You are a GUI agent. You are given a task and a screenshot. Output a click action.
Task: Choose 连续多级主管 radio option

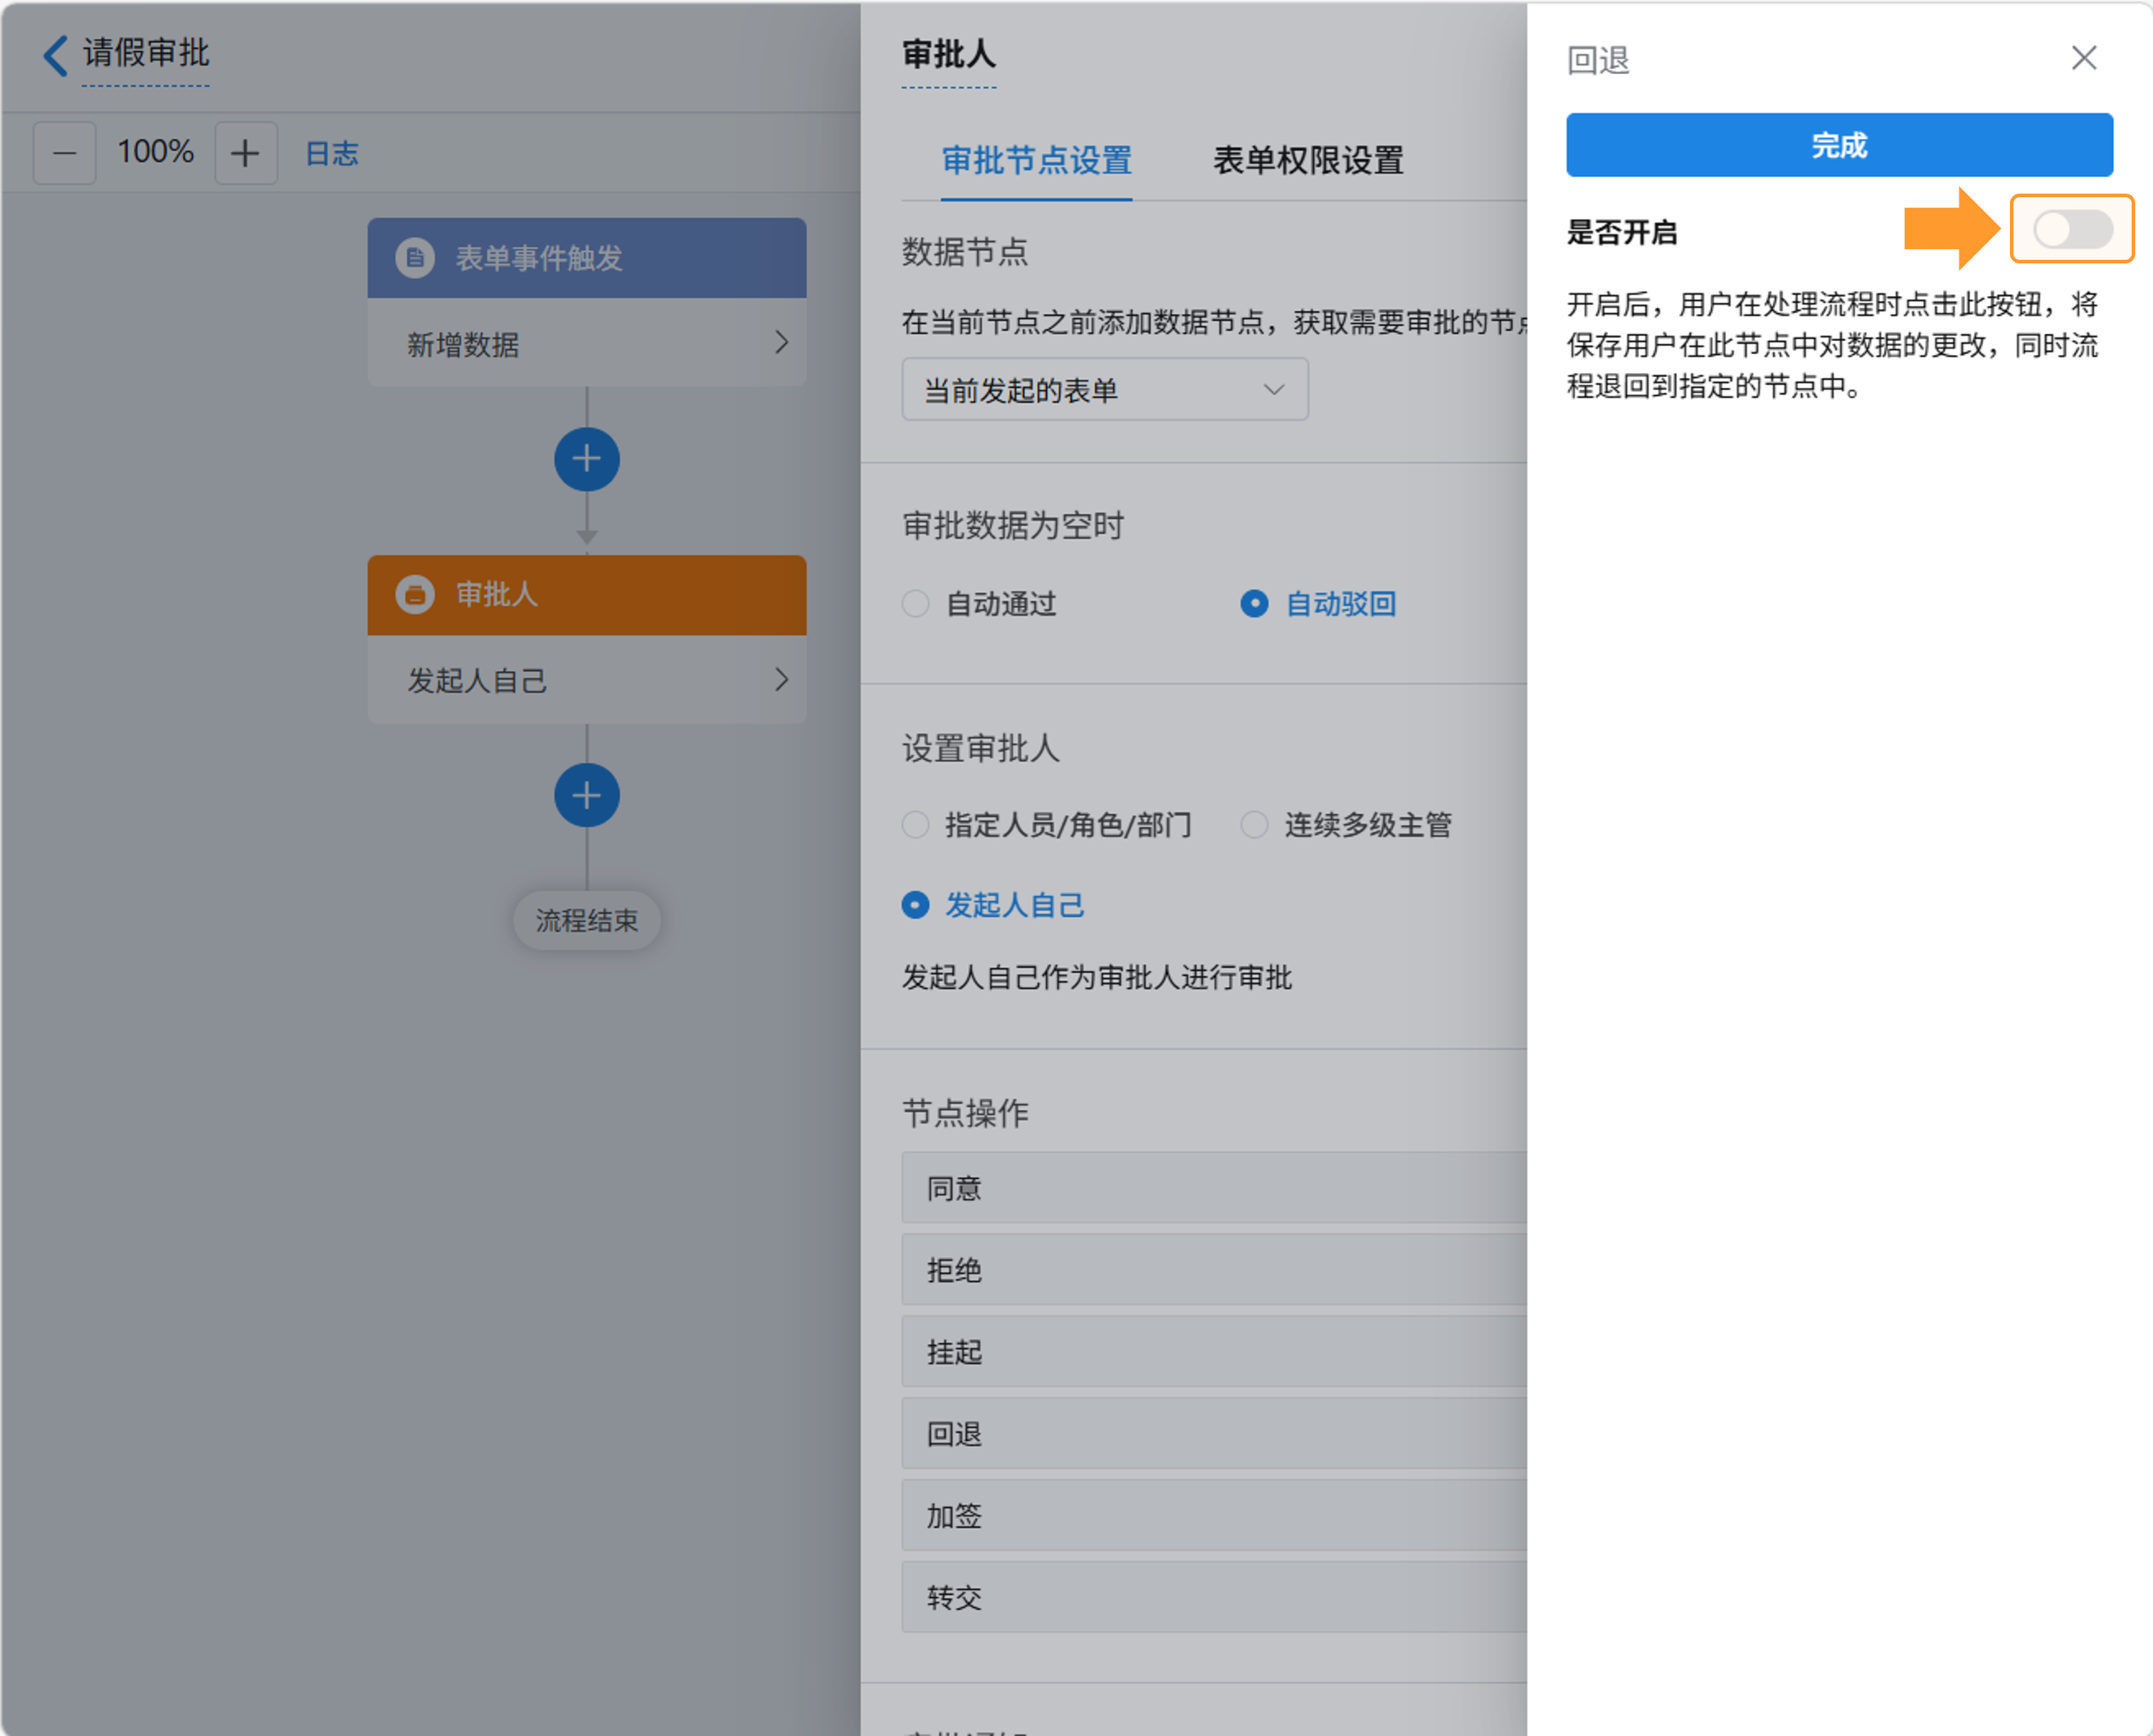(x=1254, y=825)
